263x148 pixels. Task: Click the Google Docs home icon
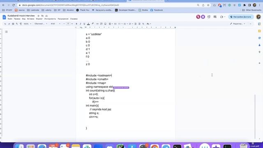pos(4,17)
